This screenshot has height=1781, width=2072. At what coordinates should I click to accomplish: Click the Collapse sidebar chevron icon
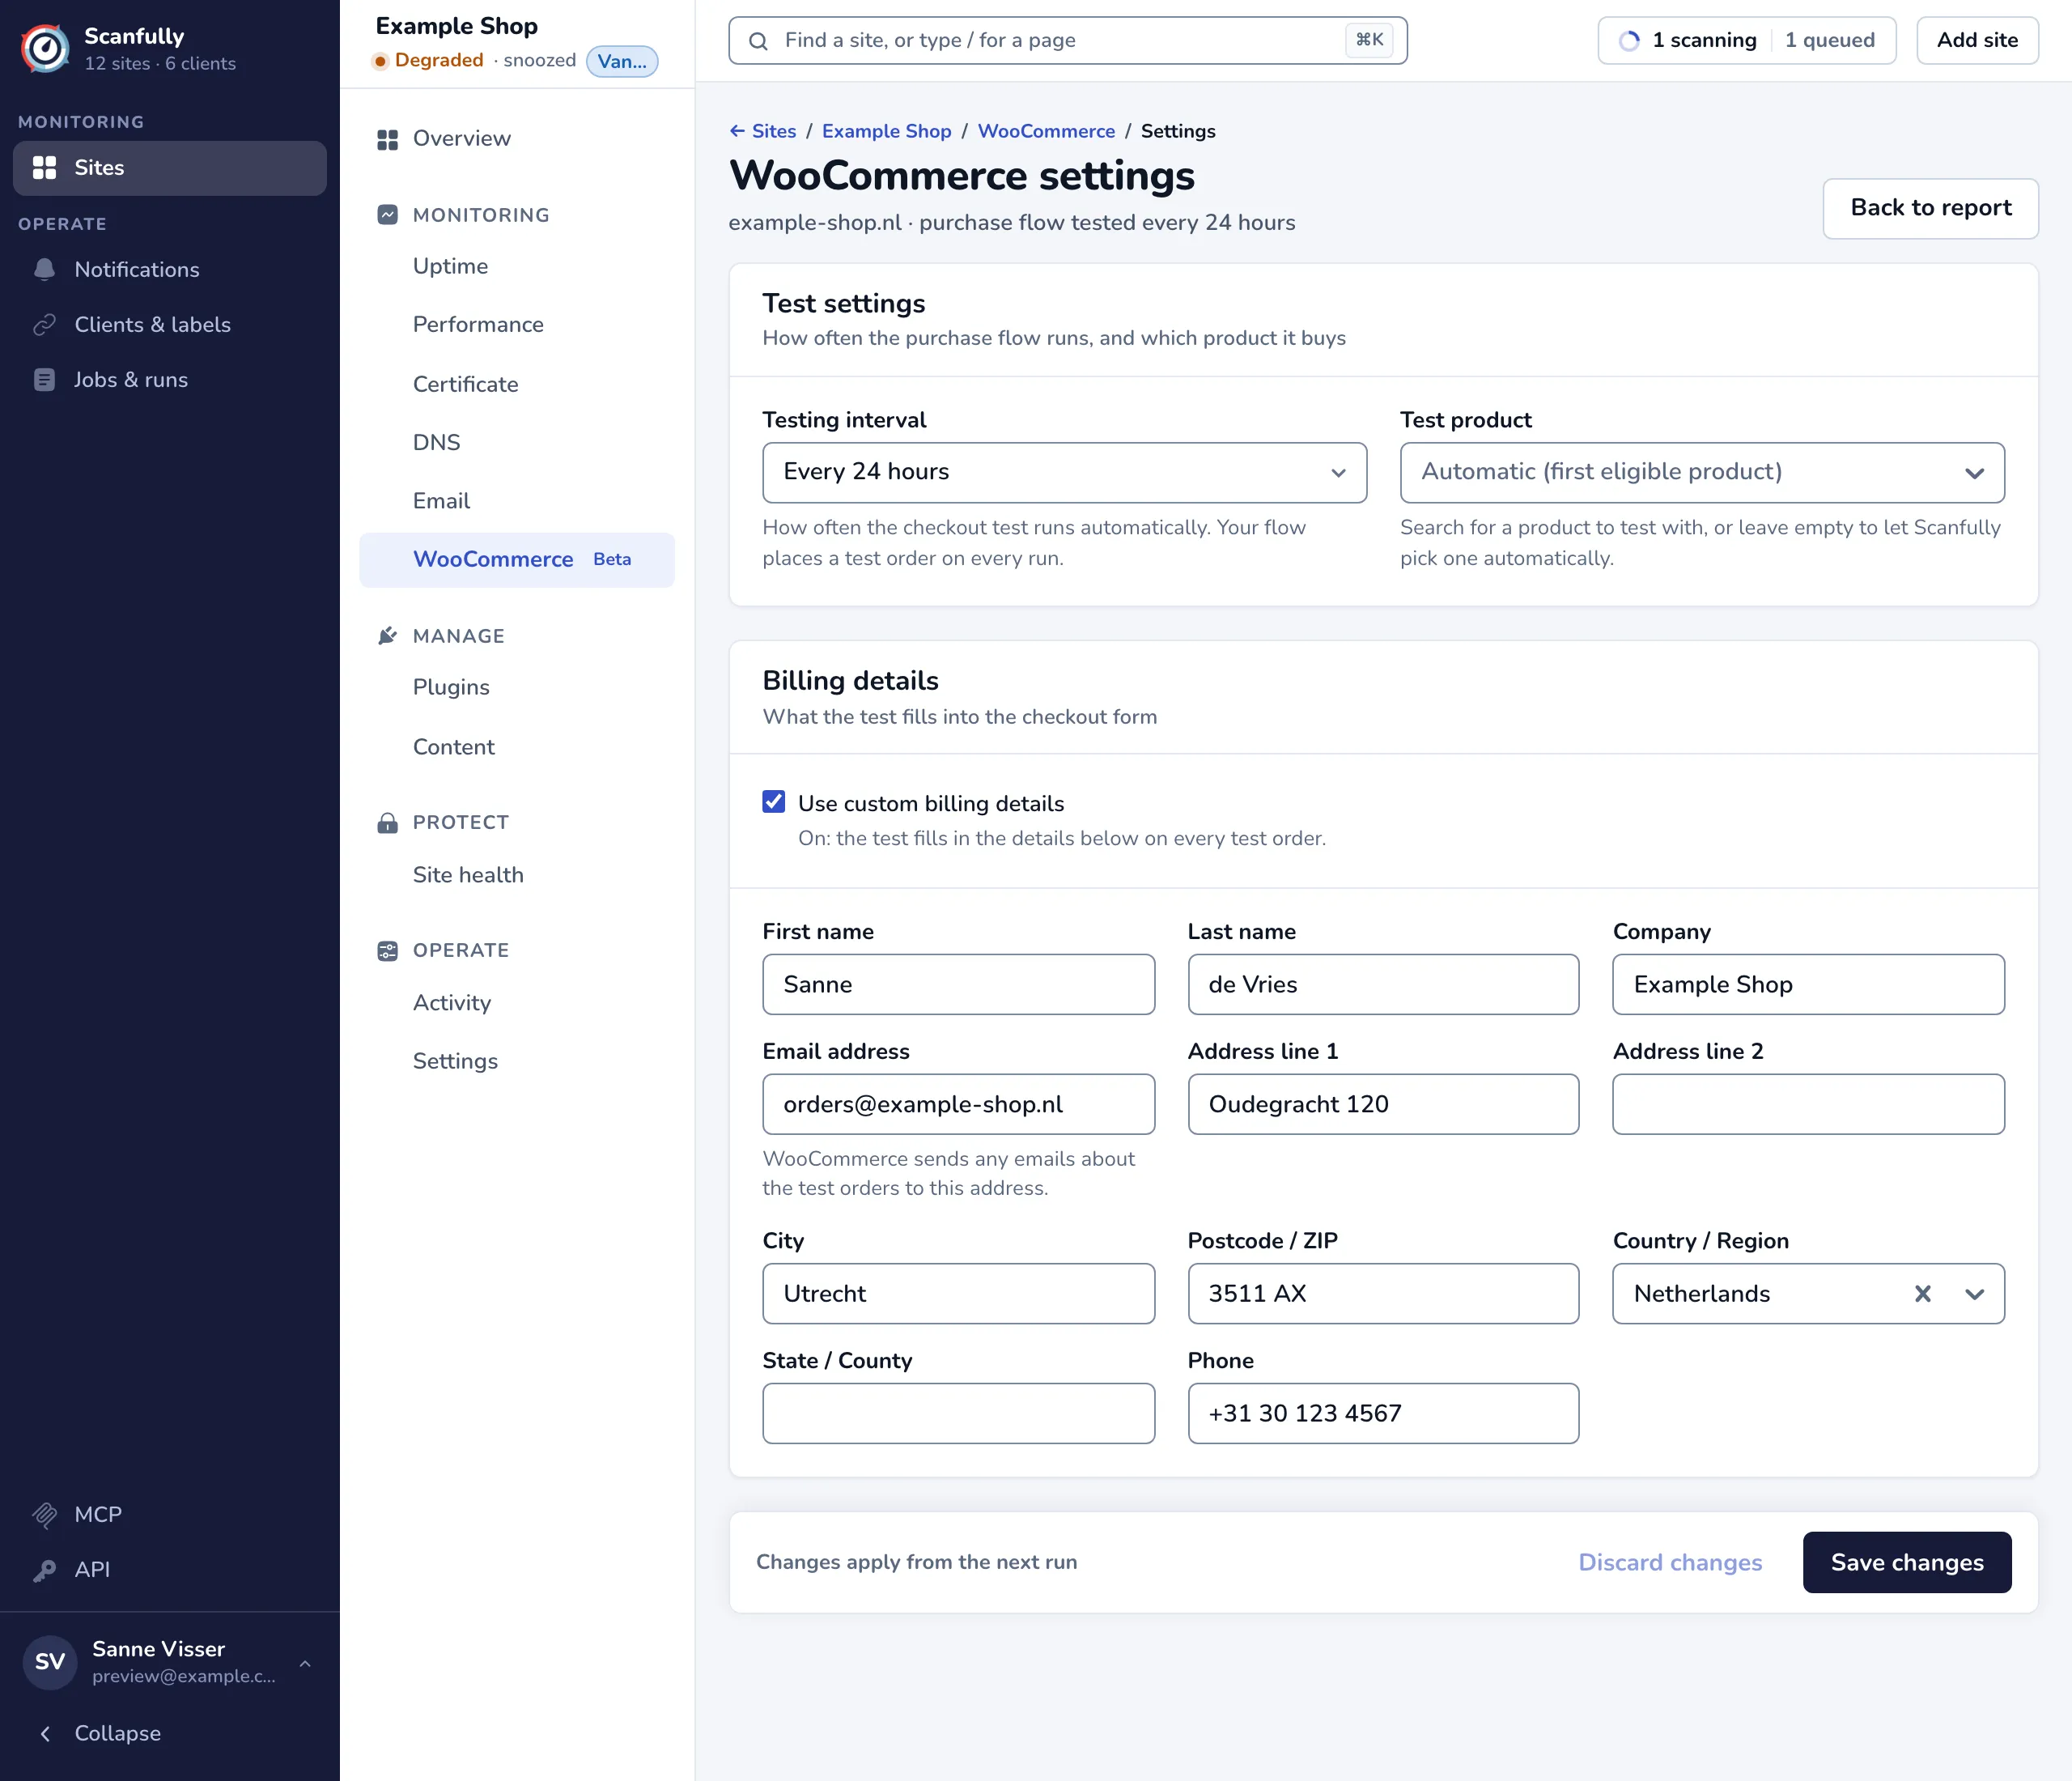(x=45, y=1734)
